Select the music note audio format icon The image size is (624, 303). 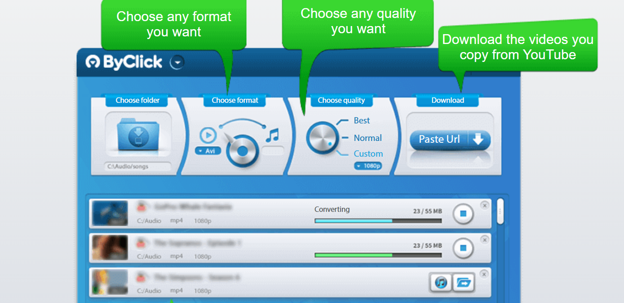[272, 134]
